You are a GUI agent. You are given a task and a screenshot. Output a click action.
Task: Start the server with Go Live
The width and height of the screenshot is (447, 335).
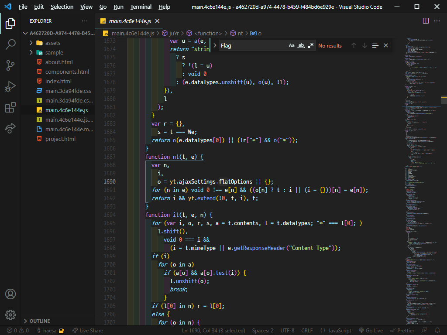tap(371, 330)
